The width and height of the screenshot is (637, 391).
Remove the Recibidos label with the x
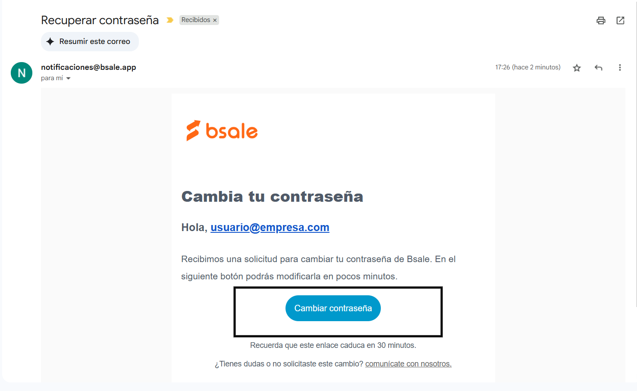pyautogui.click(x=215, y=20)
